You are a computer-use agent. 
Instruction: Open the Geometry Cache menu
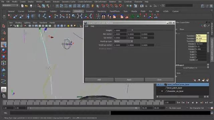[x=69, y=2]
